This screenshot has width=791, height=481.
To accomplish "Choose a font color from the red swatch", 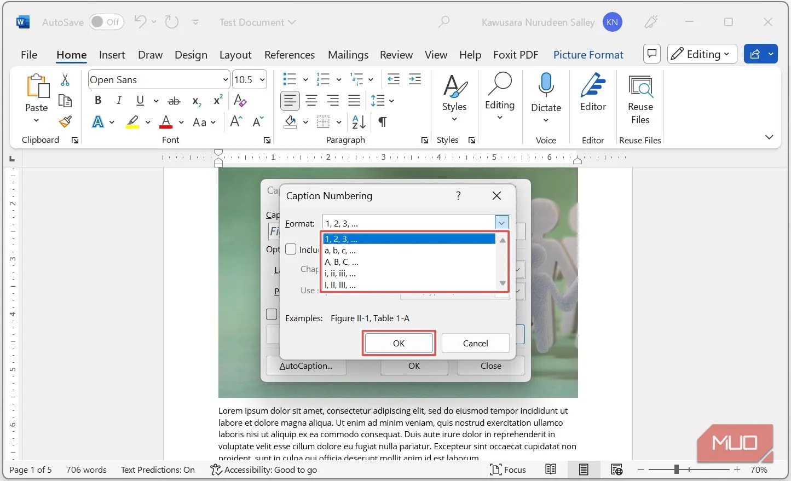I will pyautogui.click(x=166, y=122).
